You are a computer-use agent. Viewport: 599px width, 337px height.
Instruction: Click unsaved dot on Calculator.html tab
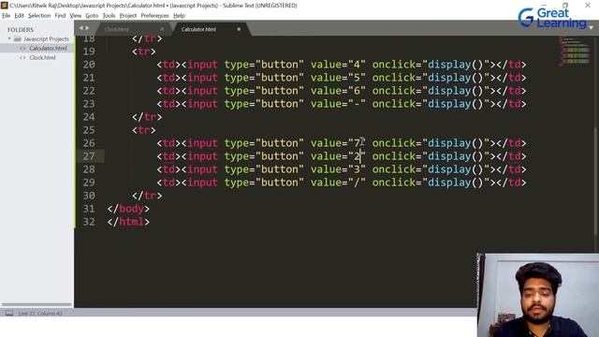point(239,29)
